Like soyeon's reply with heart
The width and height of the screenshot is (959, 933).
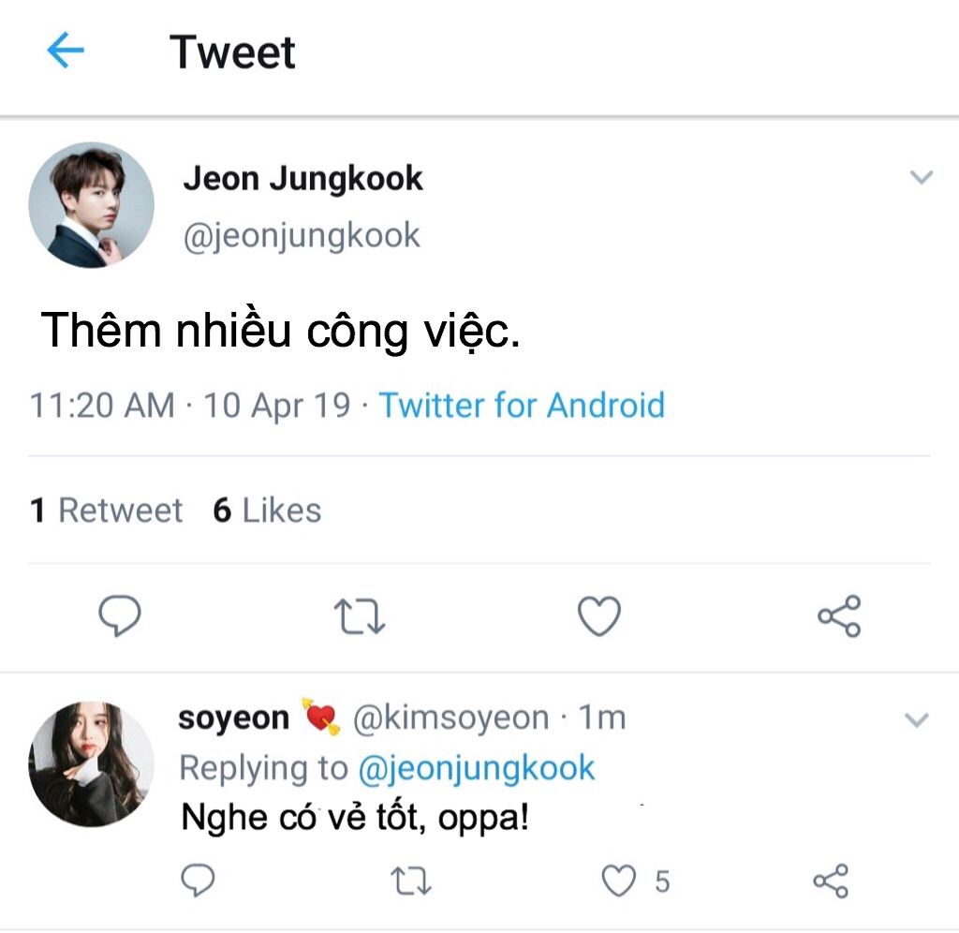[618, 881]
